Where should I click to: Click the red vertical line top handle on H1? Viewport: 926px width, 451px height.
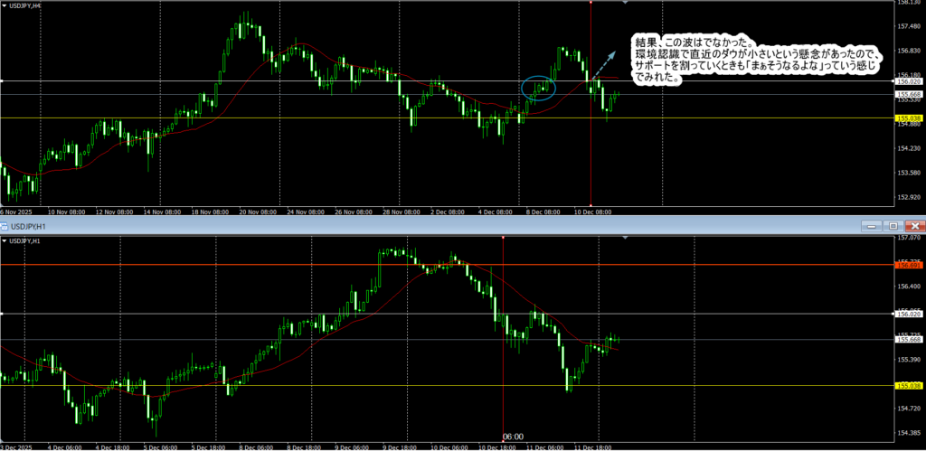[x=503, y=238]
